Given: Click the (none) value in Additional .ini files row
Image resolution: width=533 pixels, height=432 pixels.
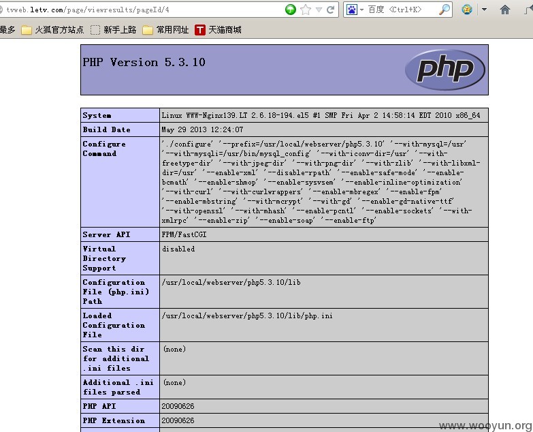Looking at the screenshot, I should 175,382.
